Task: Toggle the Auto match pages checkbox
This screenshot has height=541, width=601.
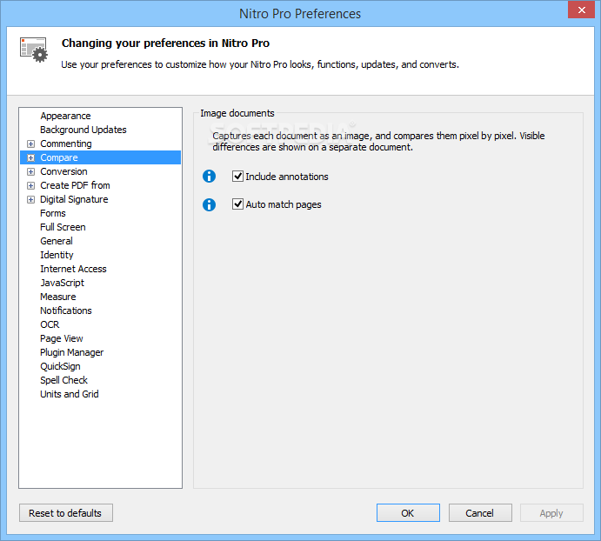Action: (237, 204)
